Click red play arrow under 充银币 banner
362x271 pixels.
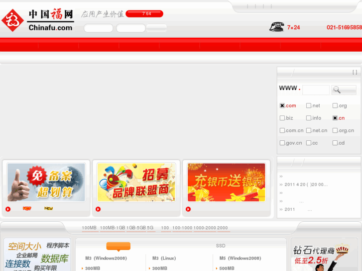click(188, 209)
